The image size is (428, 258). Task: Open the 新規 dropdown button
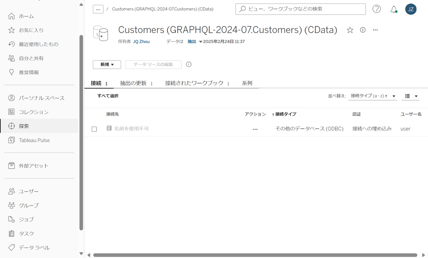pyautogui.click(x=107, y=64)
